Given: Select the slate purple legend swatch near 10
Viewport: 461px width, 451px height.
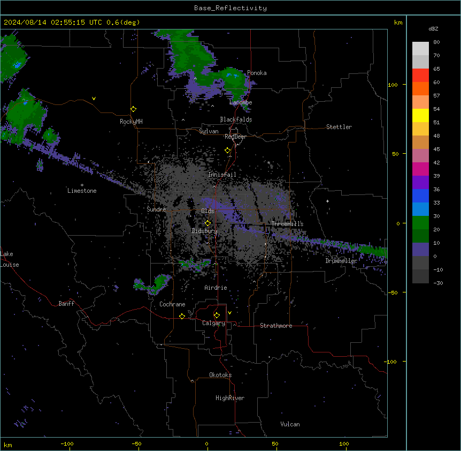Looking at the screenshot, I should (x=420, y=250).
